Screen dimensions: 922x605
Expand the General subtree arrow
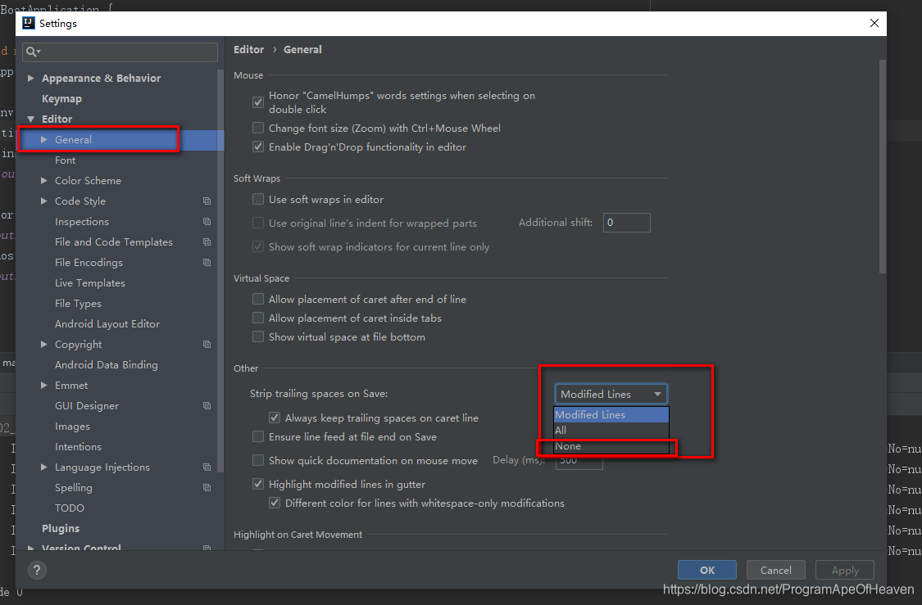44,140
